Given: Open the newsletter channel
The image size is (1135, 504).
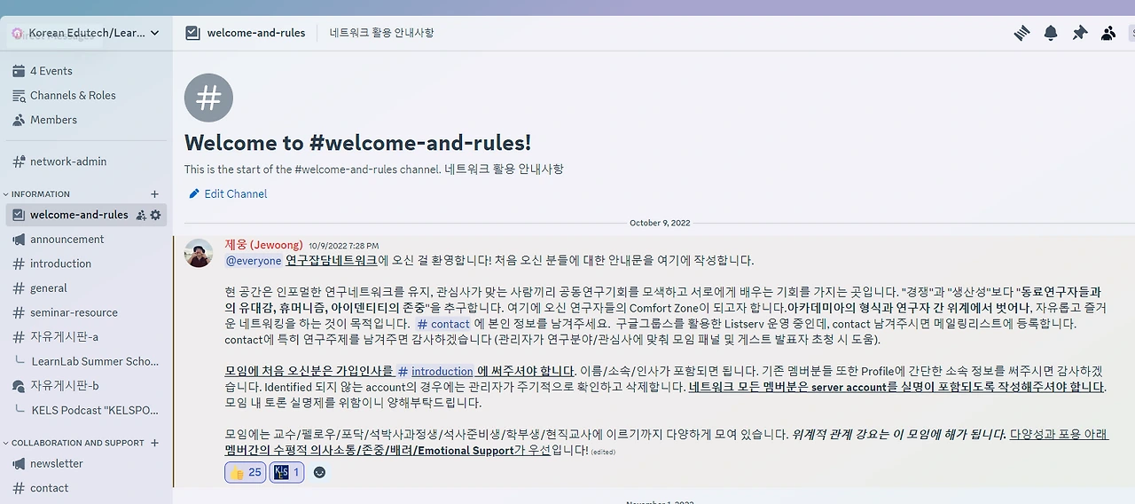Looking at the screenshot, I should [x=86, y=463].
